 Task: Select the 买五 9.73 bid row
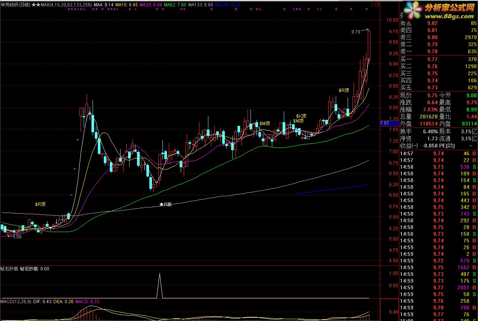pyautogui.click(x=438, y=88)
